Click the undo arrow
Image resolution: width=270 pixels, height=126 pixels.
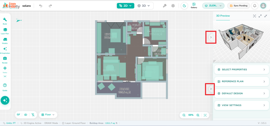[41, 6]
